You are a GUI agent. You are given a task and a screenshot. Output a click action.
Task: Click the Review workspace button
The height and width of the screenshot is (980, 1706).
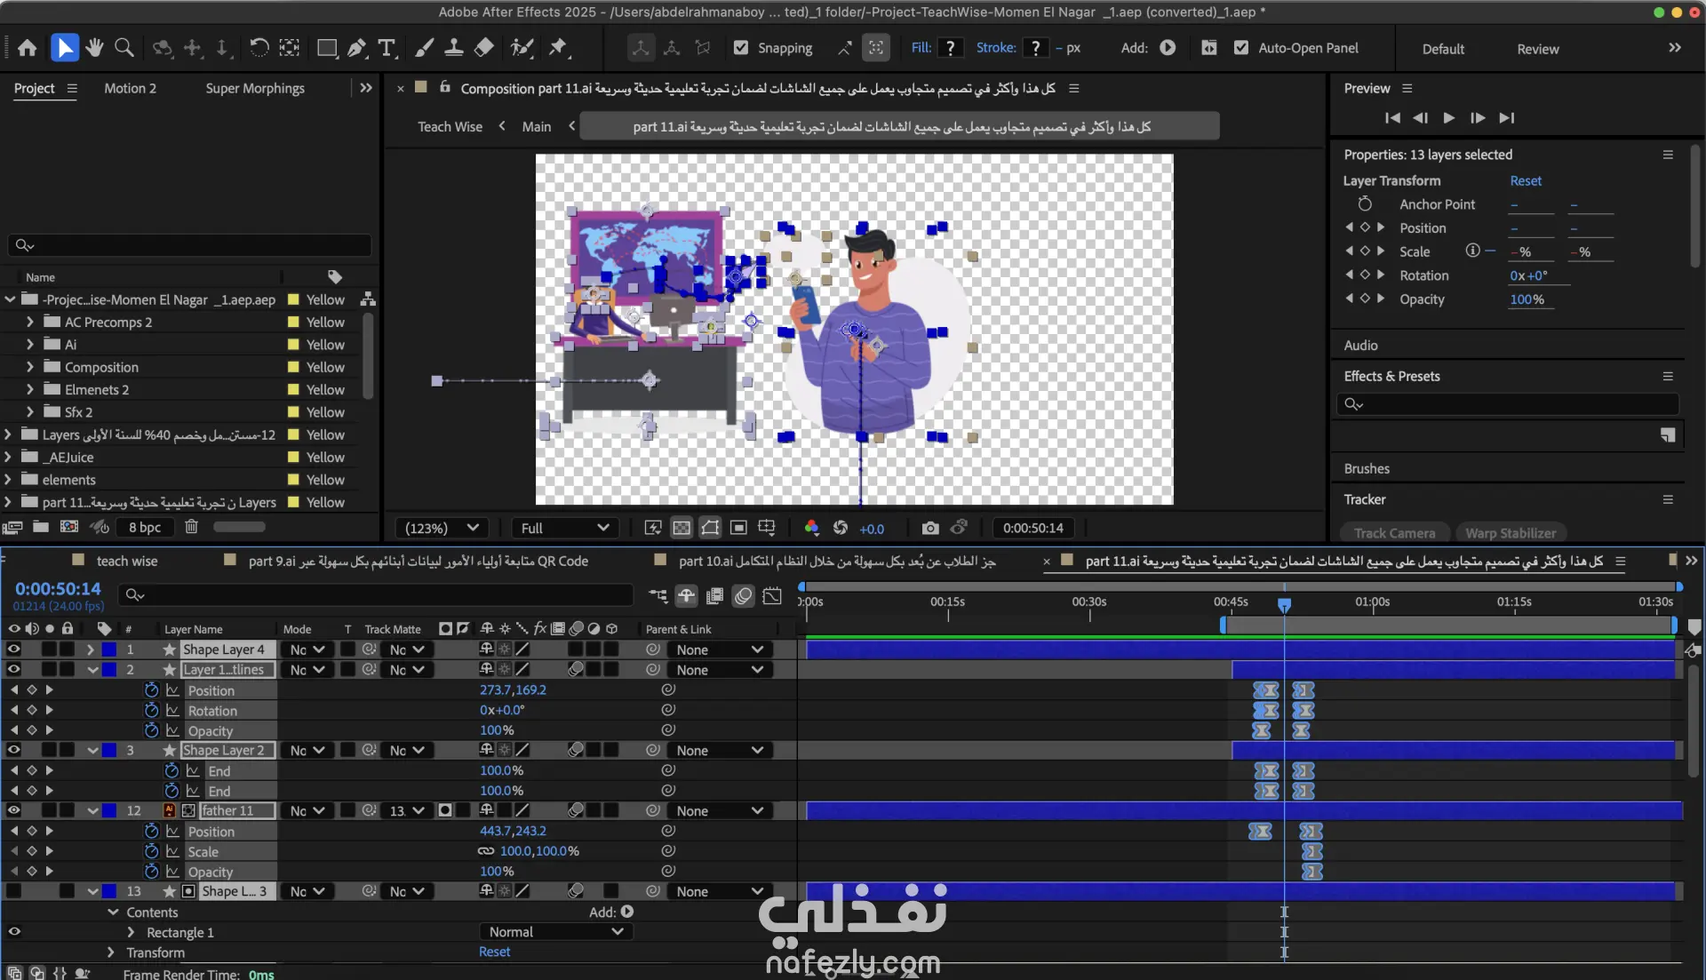tap(1537, 49)
